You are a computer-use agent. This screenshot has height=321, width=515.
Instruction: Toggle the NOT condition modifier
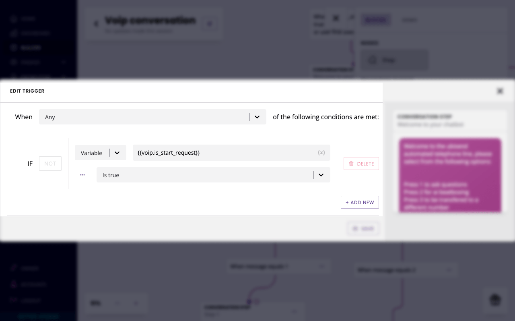tap(50, 164)
